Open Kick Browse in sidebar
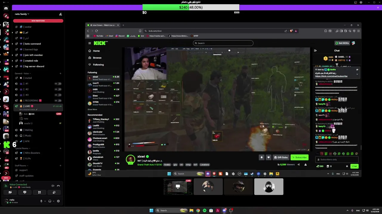382x214 pixels. click(x=97, y=58)
